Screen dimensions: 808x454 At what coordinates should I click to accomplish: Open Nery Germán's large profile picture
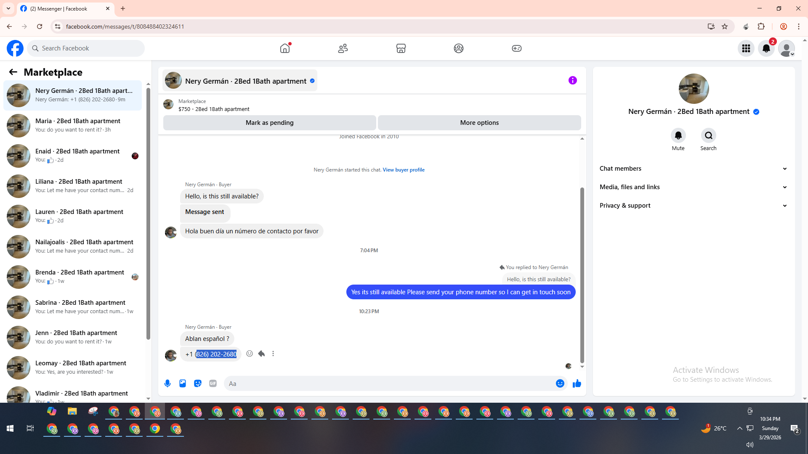[694, 89]
